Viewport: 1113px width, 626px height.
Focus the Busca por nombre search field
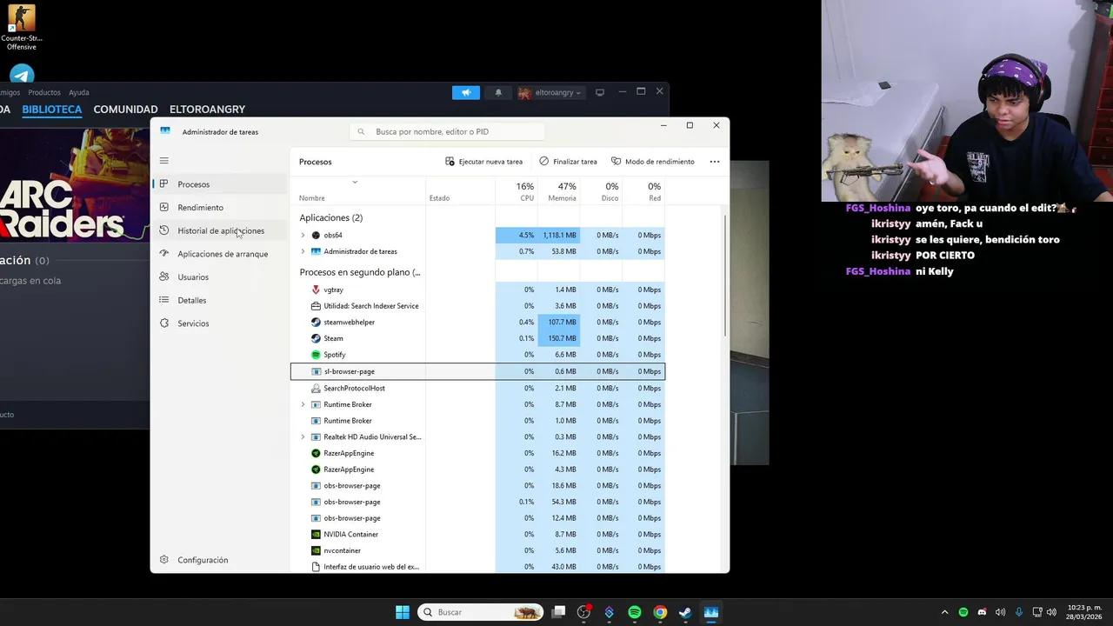coord(447,131)
